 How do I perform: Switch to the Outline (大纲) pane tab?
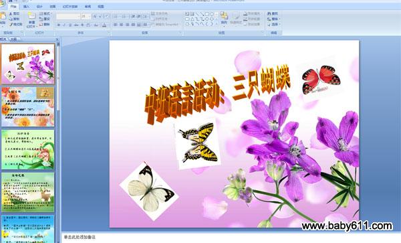point(13,39)
